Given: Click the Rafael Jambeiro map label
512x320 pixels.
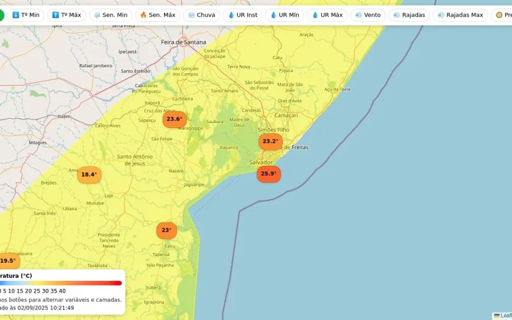Looking at the screenshot, I should click(96, 66).
